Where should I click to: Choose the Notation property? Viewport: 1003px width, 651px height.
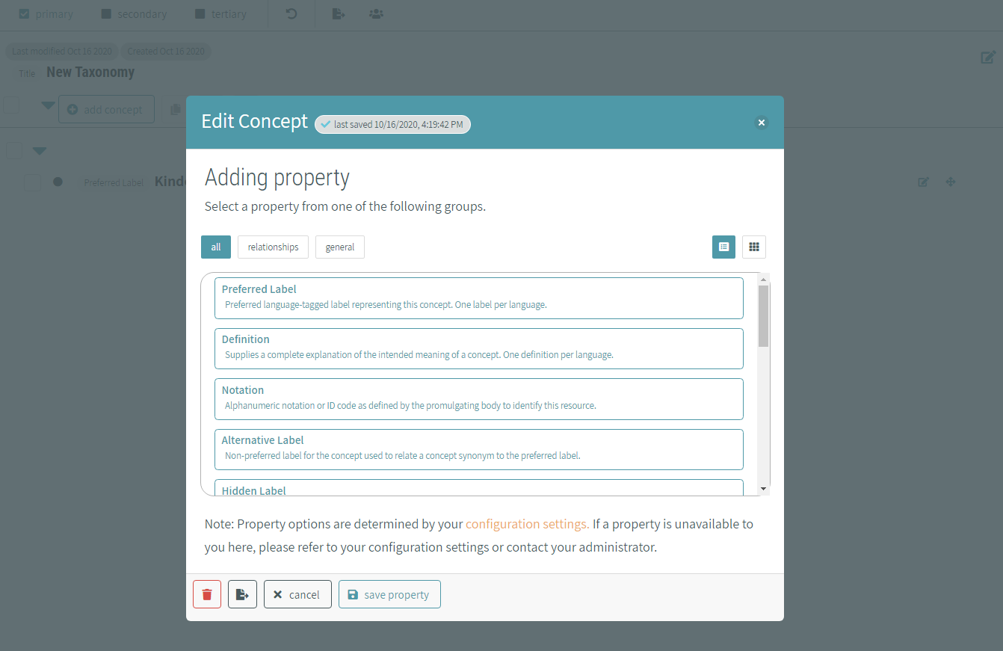479,399
